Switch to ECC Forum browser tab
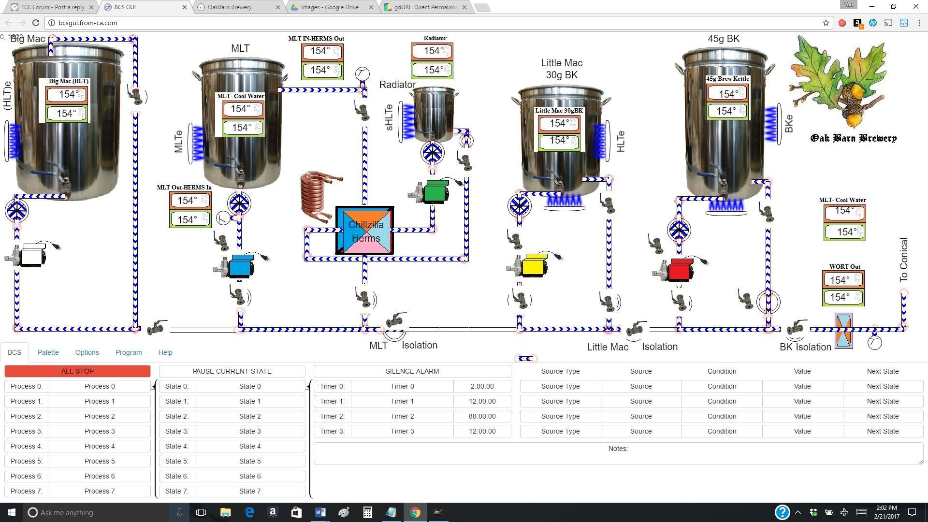The image size is (928, 522). pyautogui.click(x=51, y=7)
